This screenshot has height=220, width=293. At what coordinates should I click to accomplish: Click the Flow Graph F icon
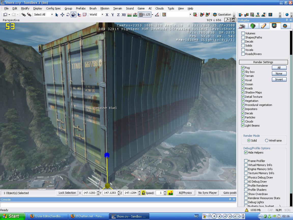[270, 15]
